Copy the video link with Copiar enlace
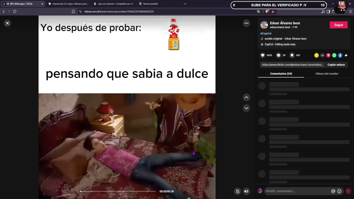Screen dimensions: 354x199 point(336,65)
